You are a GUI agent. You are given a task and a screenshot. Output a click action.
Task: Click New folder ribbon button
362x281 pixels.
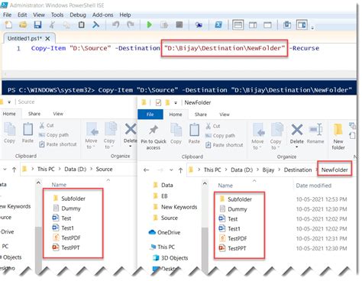point(338,137)
